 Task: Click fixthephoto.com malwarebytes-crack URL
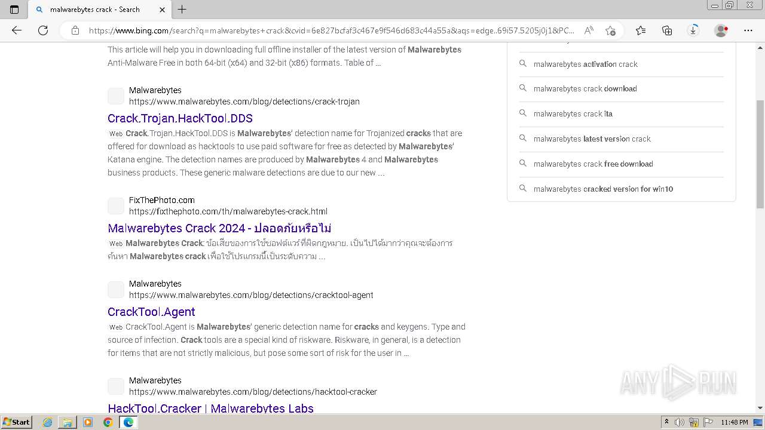point(228,211)
